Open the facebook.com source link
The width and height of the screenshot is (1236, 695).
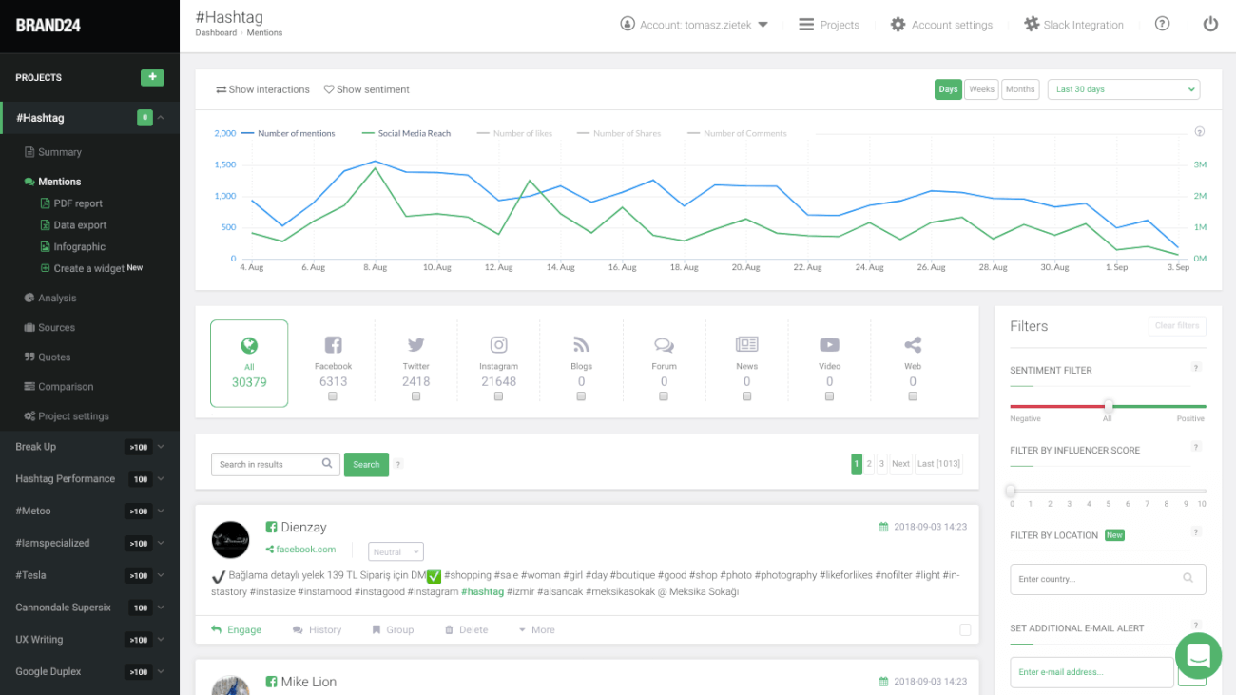[300, 549]
